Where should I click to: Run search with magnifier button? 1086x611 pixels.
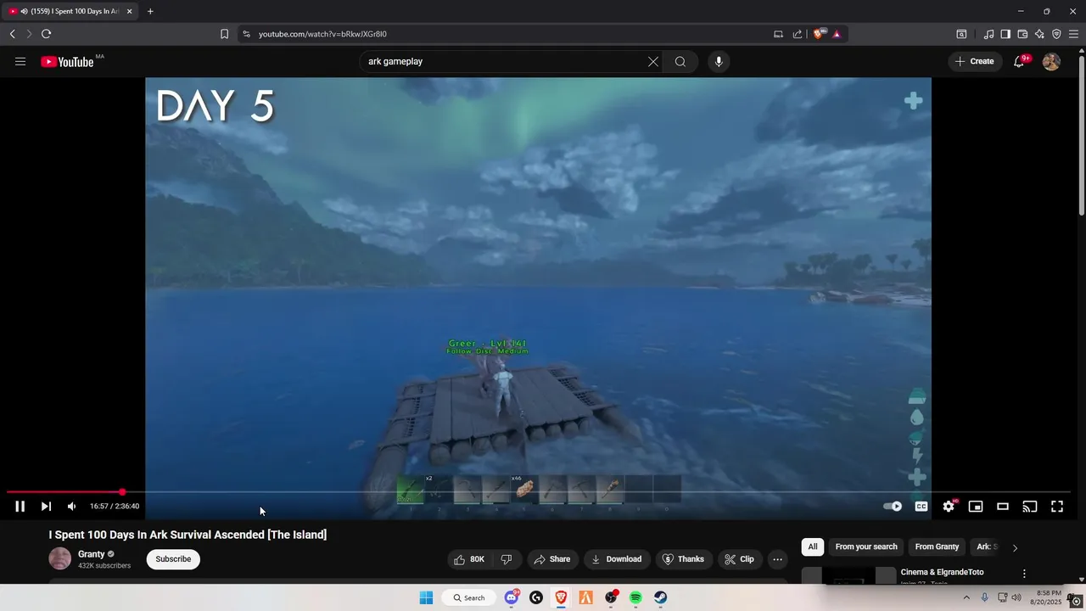coord(680,61)
